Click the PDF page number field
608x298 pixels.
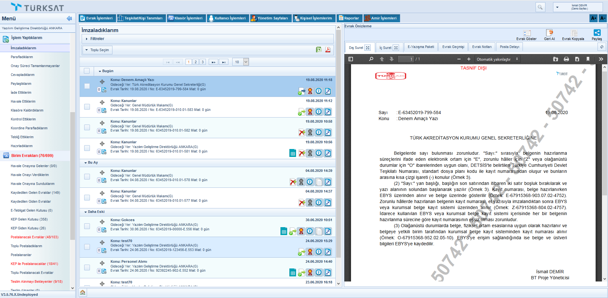[406, 59]
